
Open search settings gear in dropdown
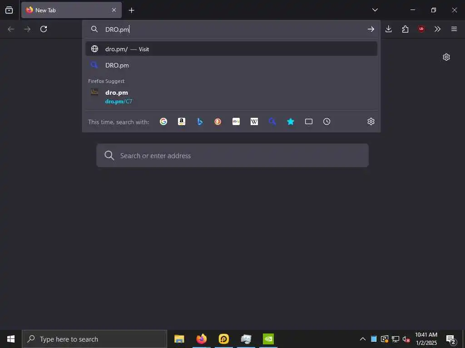(x=371, y=121)
